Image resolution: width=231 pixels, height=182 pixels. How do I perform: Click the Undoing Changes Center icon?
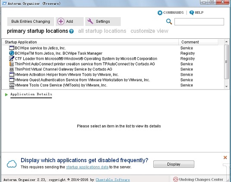(x=176, y=179)
